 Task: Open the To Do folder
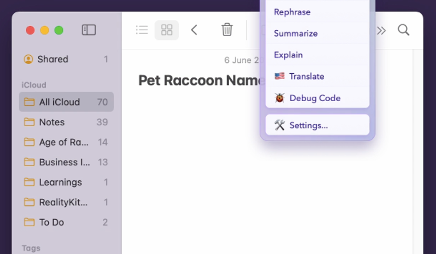point(51,222)
